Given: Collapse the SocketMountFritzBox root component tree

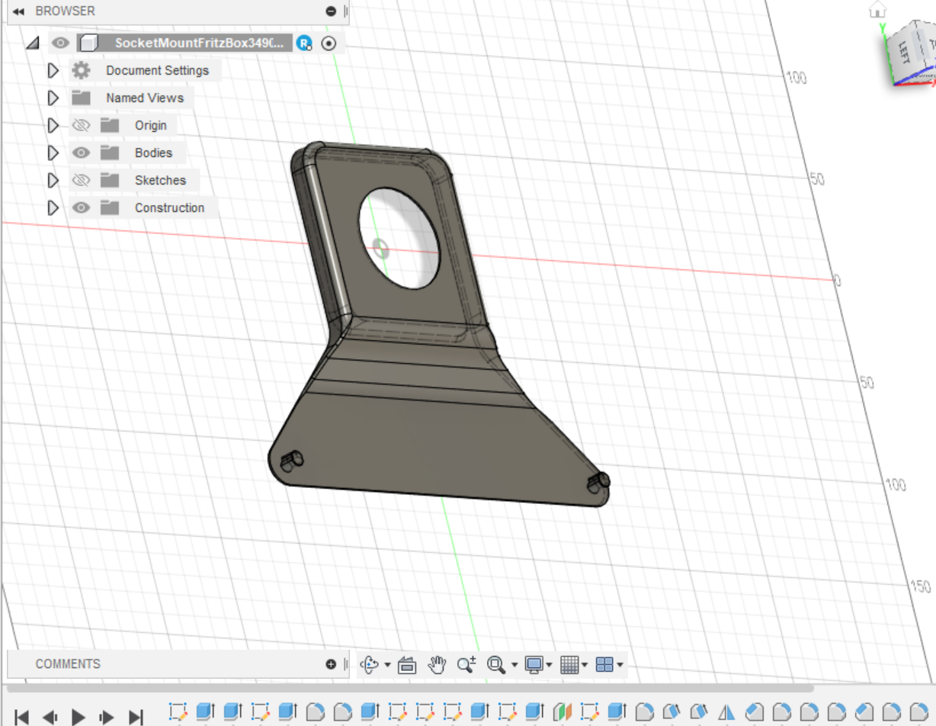Looking at the screenshot, I should point(33,43).
